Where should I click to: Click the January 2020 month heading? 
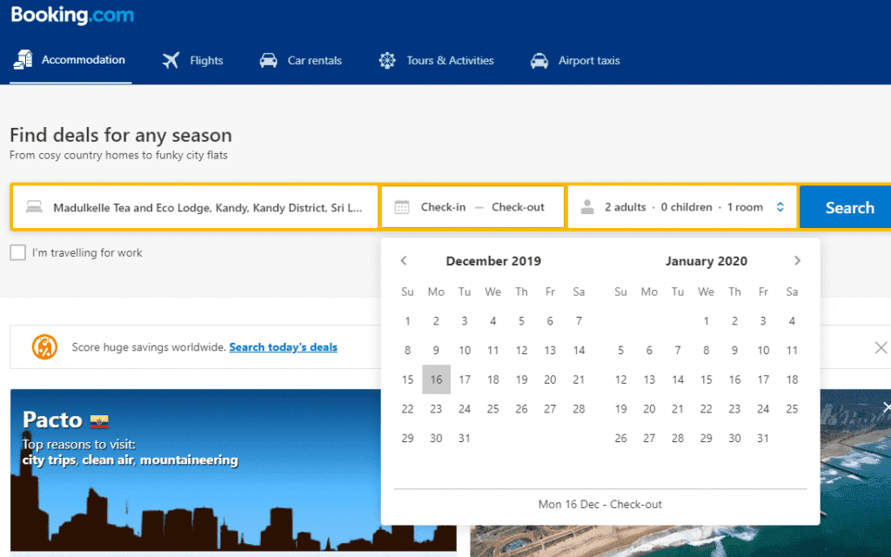click(707, 261)
